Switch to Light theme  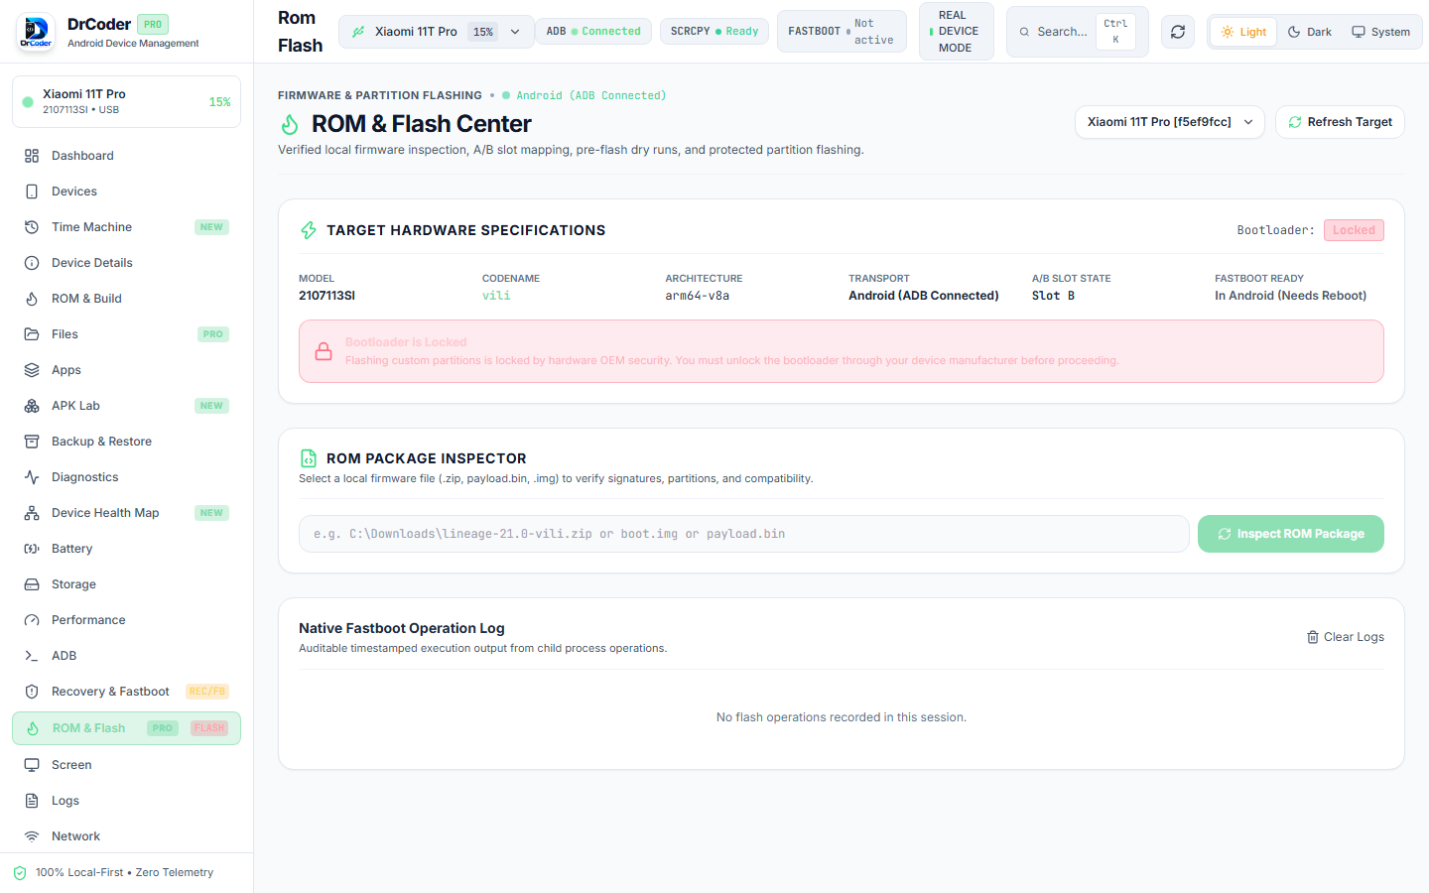pyautogui.click(x=1243, y=32)
